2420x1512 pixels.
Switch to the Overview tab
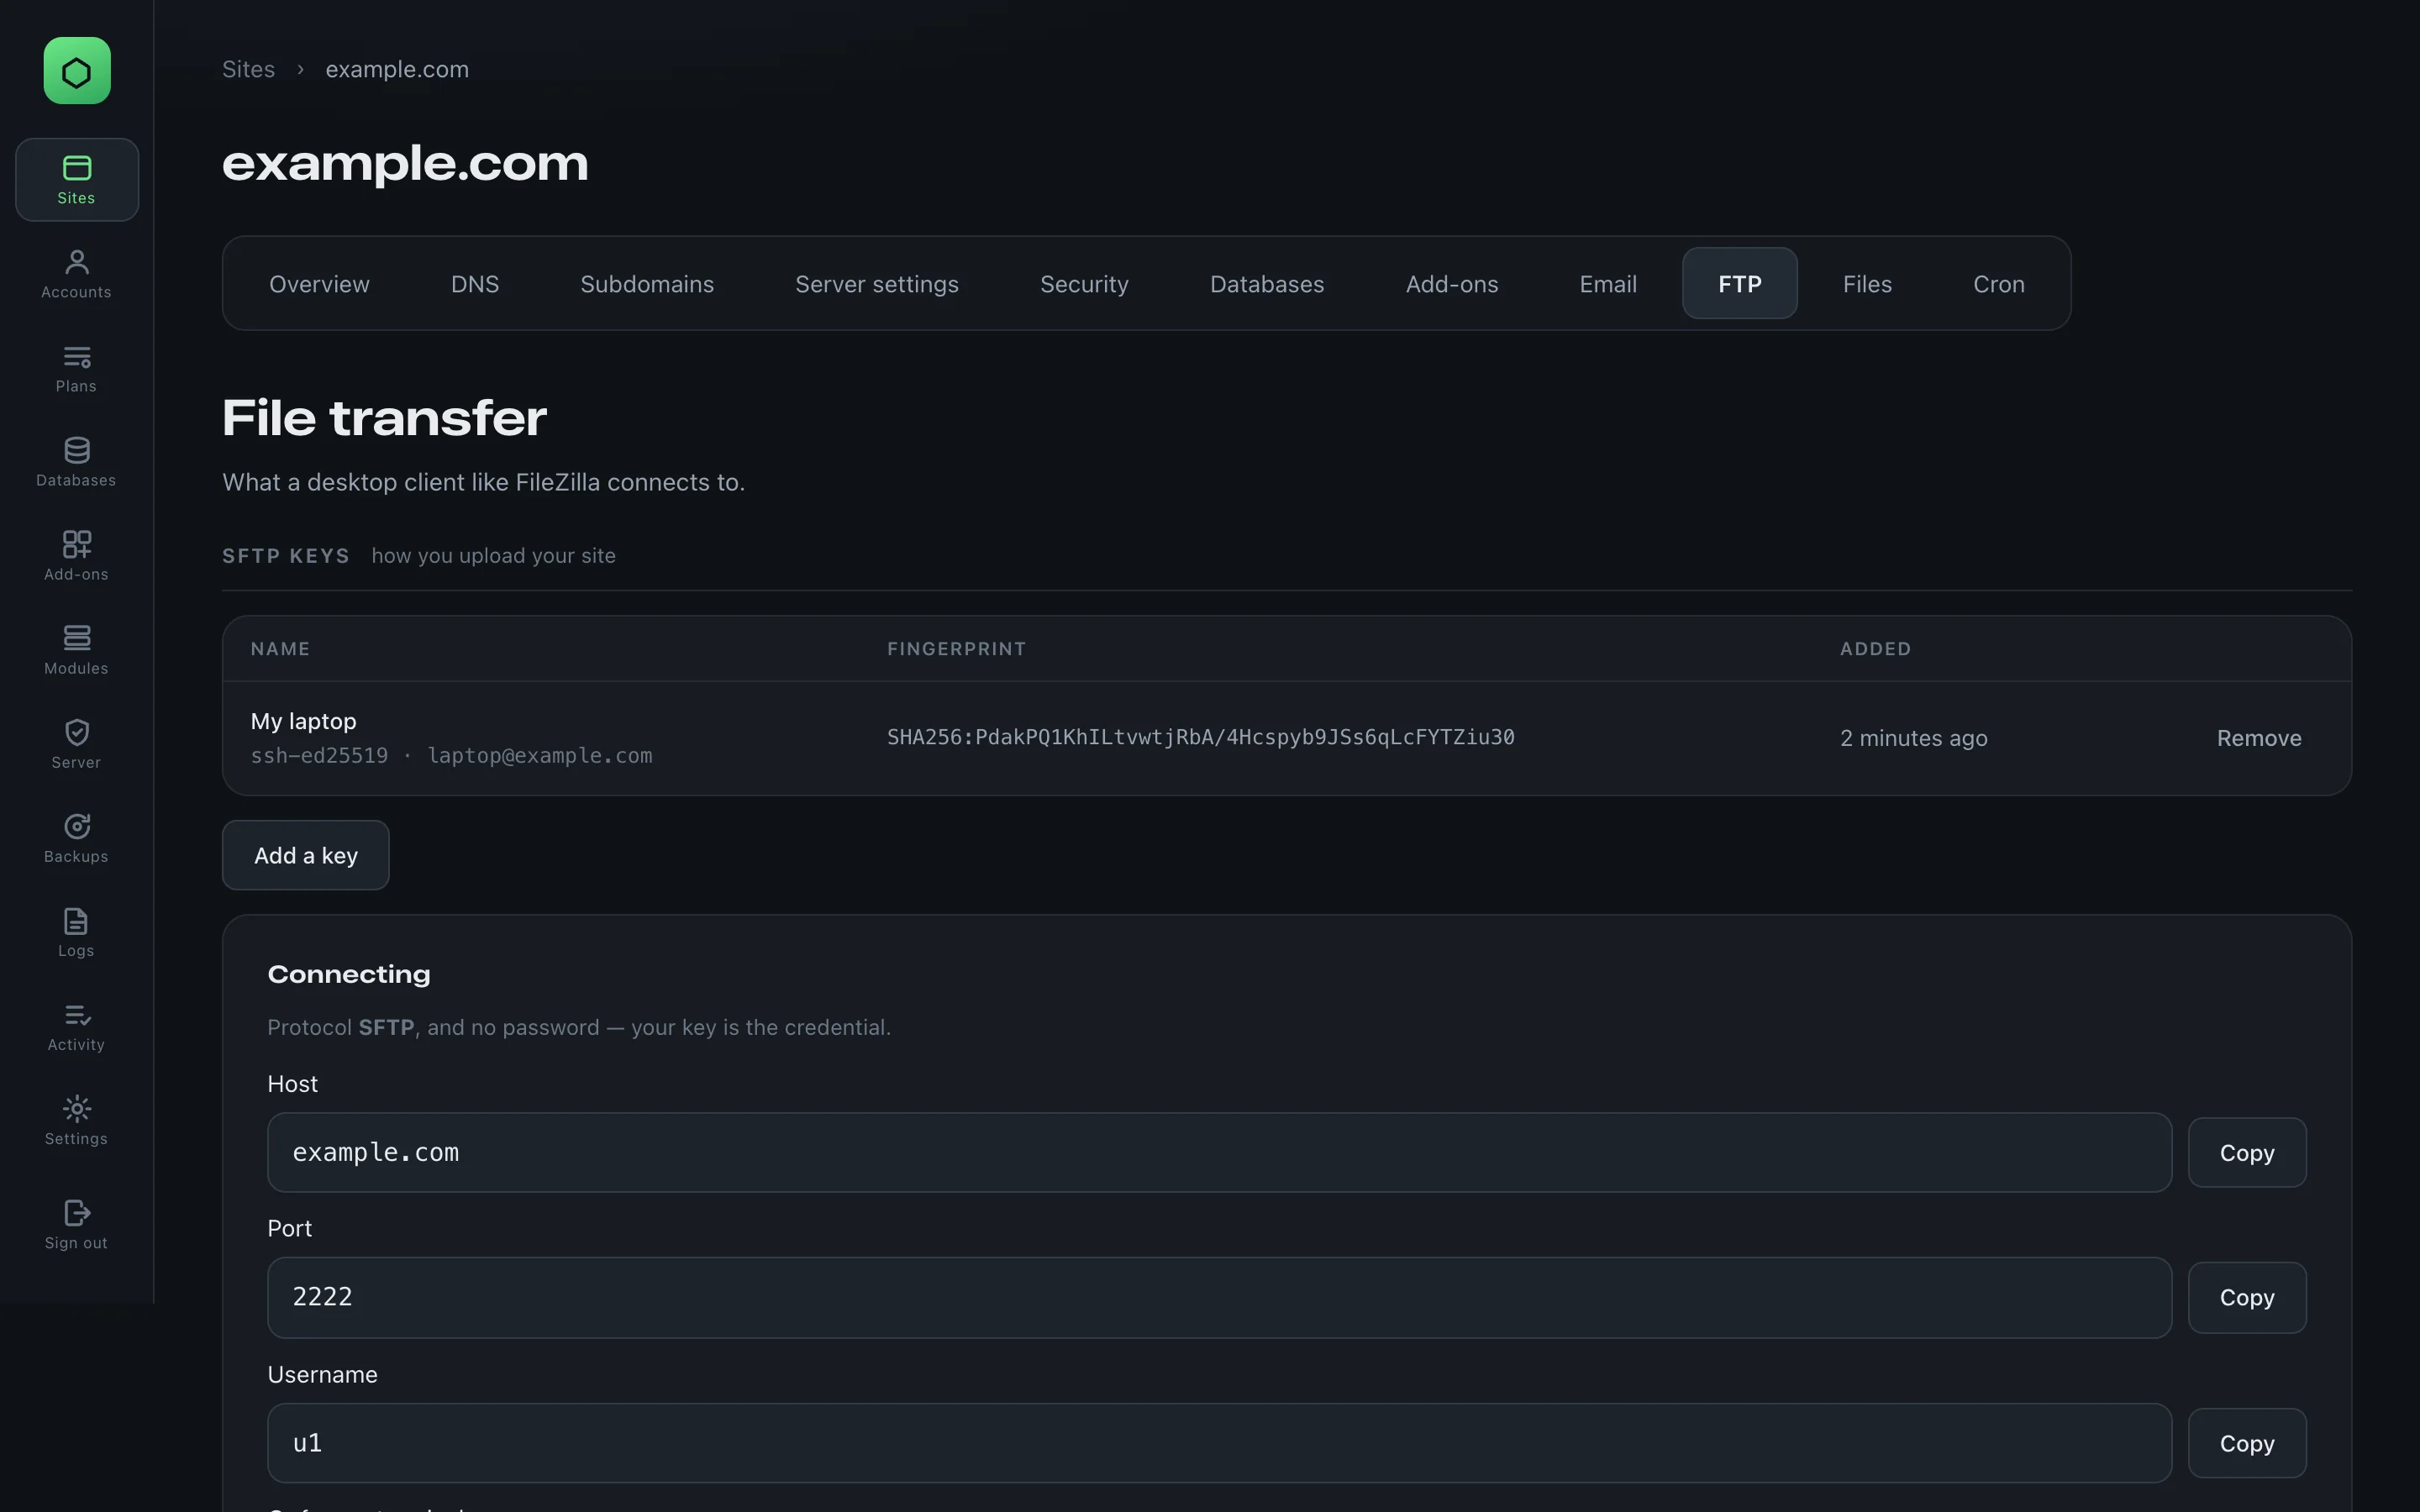click(319, 284)
